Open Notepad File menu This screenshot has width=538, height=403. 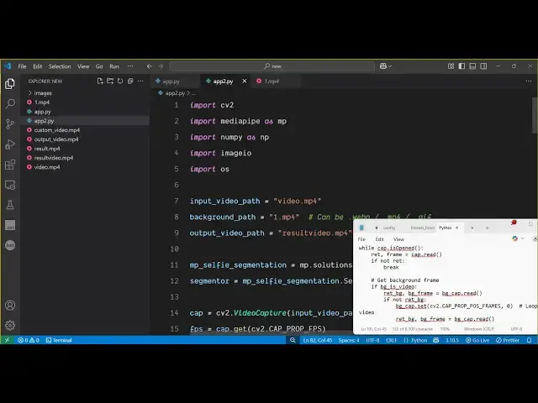(361, 239)
